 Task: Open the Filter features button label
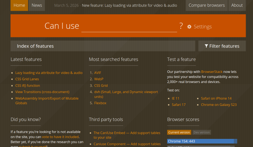tap(224, 46)
